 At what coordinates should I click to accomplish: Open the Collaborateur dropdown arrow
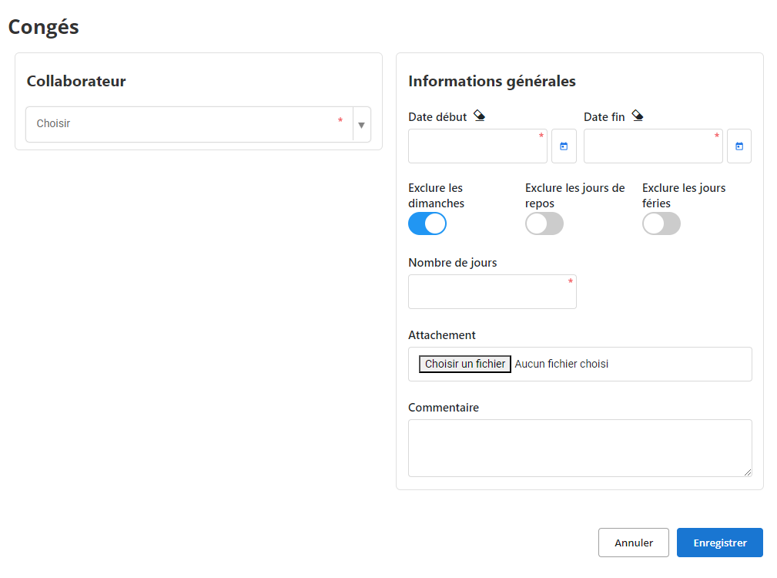(x=362, y=125)
